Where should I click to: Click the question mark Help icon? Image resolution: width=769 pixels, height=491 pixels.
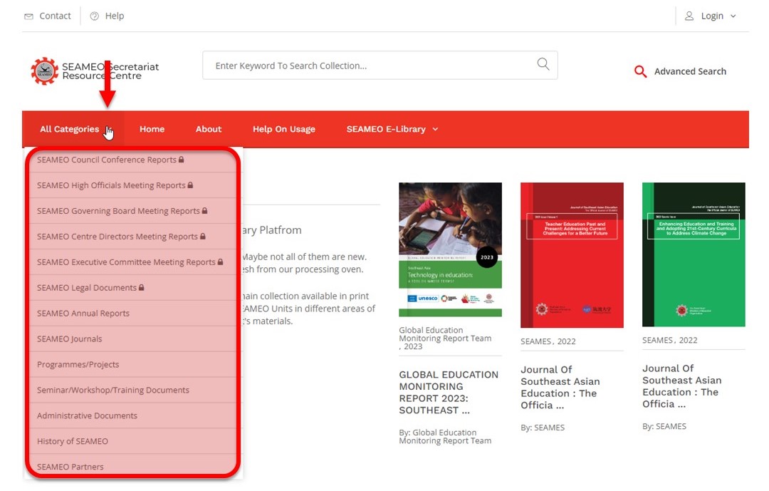[94, 16]
